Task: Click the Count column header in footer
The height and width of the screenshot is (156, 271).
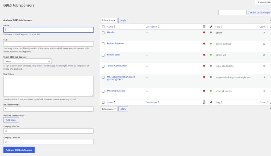Action: pos(263,102)
